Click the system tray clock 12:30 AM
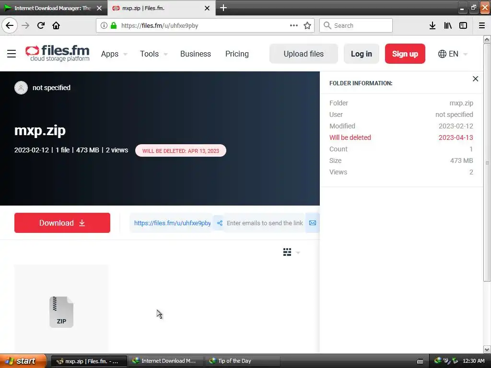 click(x=473, y=361)
